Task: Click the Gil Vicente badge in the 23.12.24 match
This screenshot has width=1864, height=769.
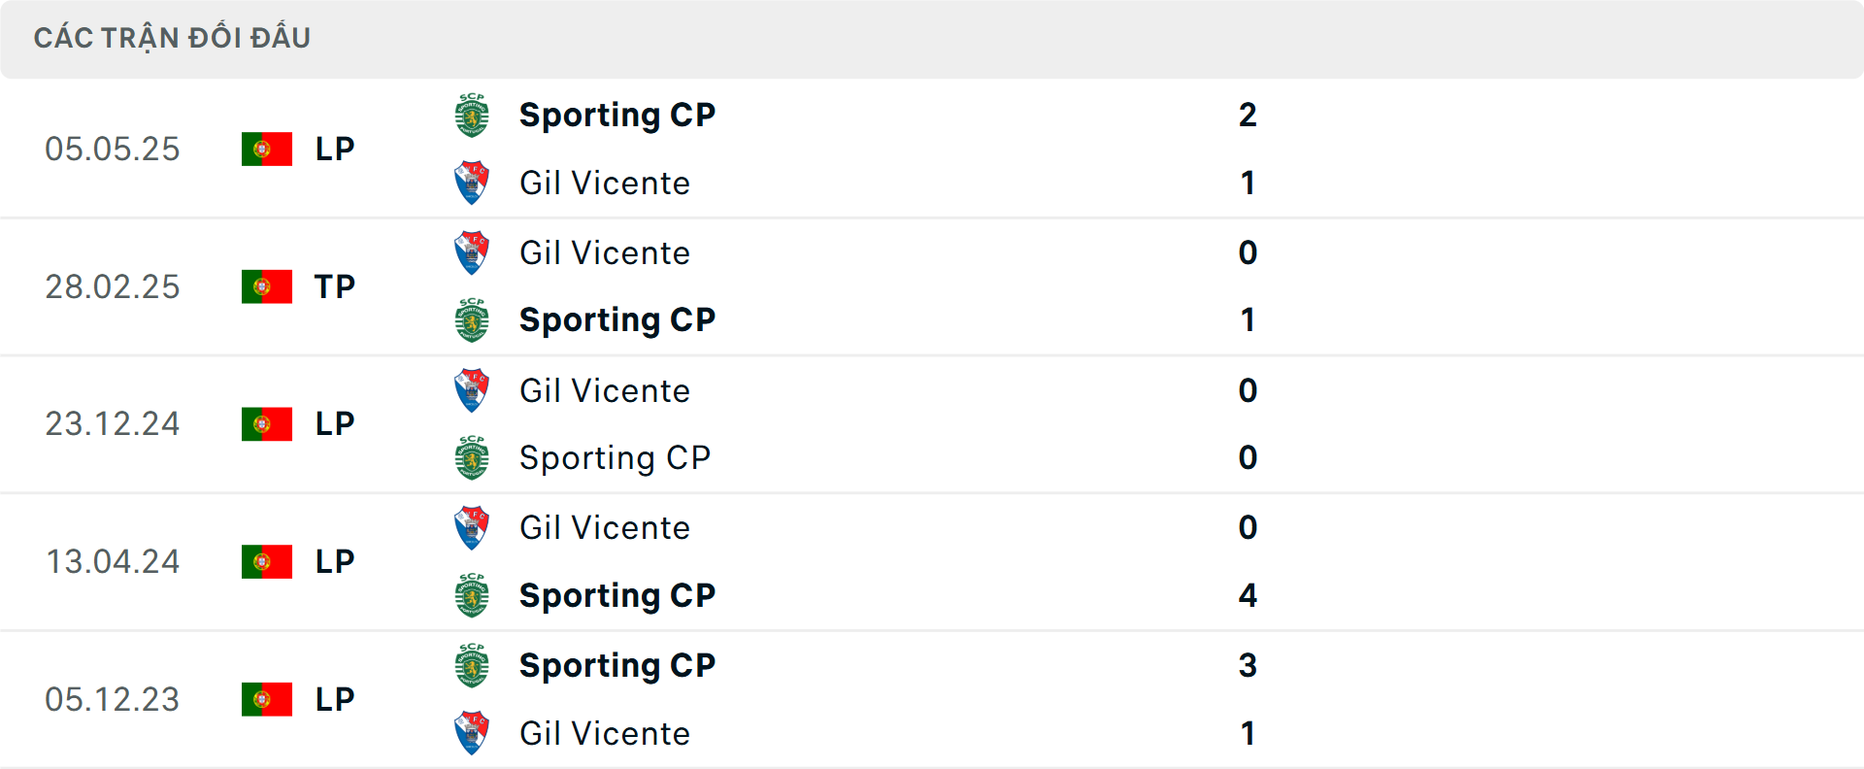Action: [x=472, y=389]
